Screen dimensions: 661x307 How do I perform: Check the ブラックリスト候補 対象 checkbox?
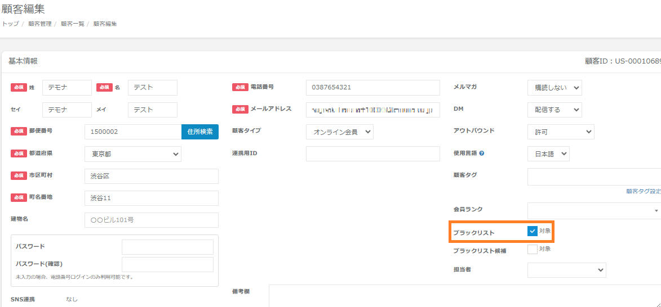tap(533, 249)
